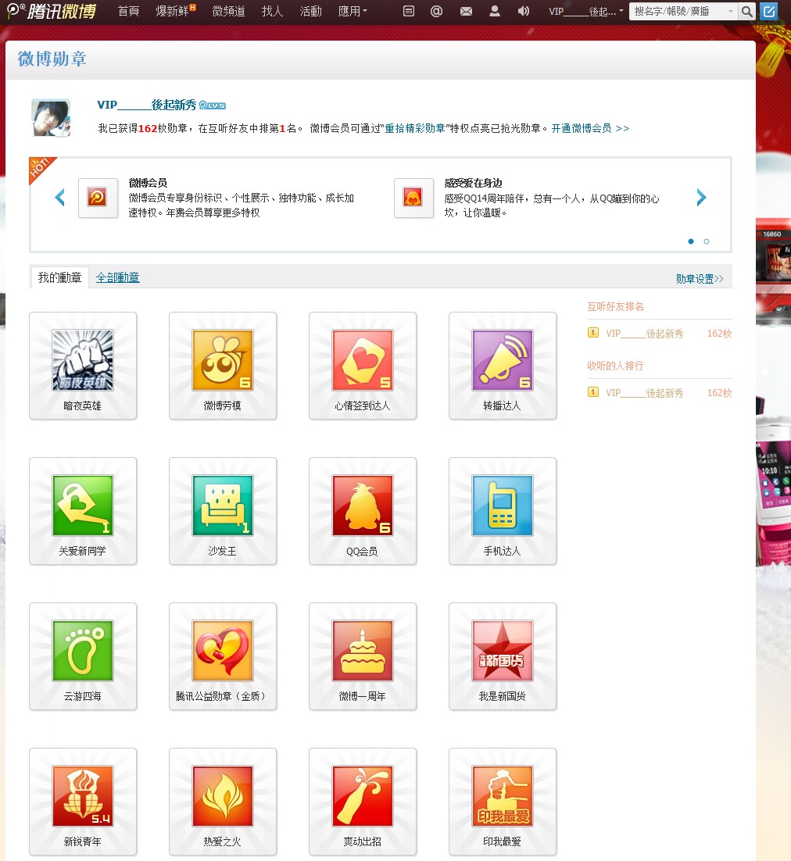791x861 pixels.
Task: Select second carousel page dot
Action: pos(707,241)
